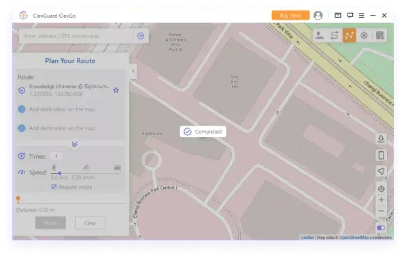Image resolution: width=406 pixels, height=258 pixels.
Task: Adjust the Speed slider handle
Action: pos(60,173)
